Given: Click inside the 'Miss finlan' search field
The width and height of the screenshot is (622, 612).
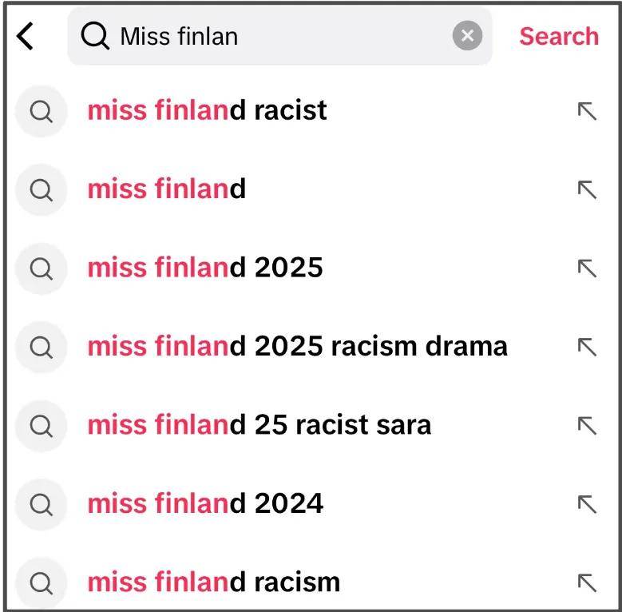Looking at the screenshot, I should point(279,36).
